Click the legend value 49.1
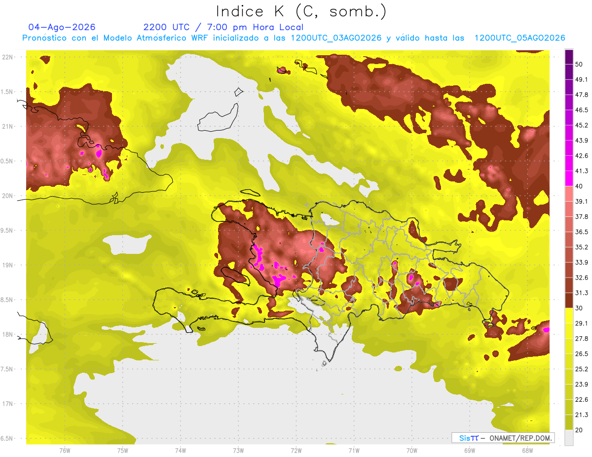 pyautogui.click(x=582, y=79)
